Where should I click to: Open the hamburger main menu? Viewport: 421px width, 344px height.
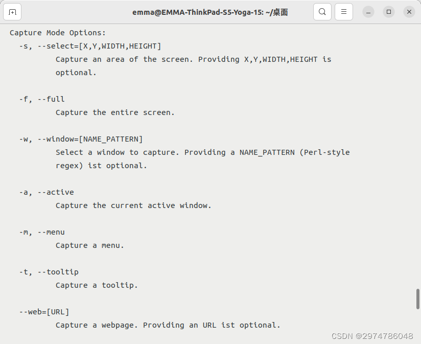click(344, 12)
